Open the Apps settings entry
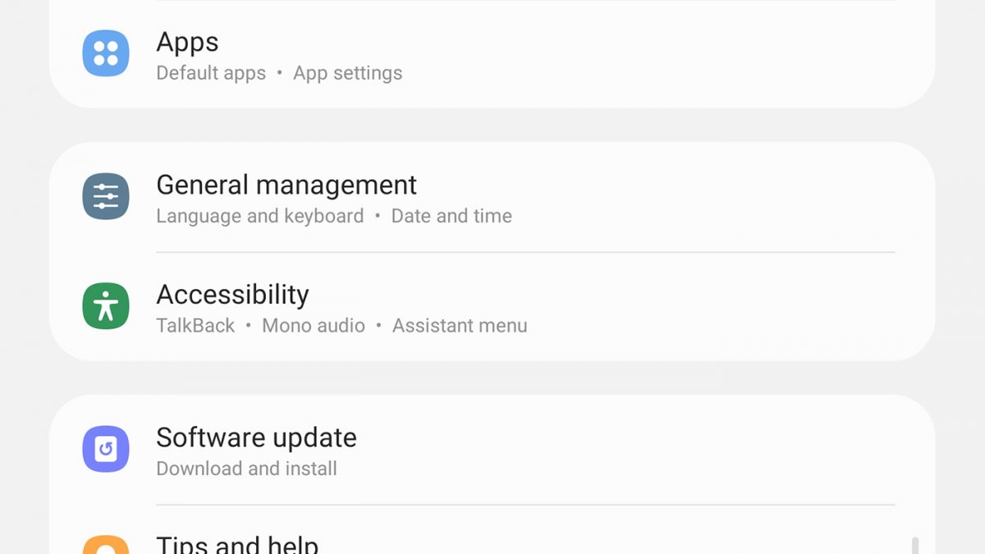This screenshot has width=985, height=554. pyautogui.click(x=187, y=42)
